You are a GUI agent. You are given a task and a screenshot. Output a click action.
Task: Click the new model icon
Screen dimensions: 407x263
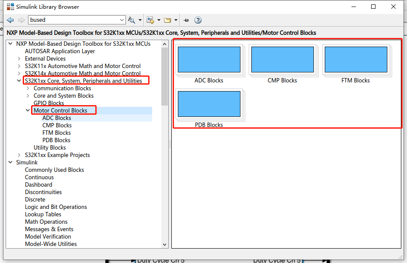click(x=150, y=20)
